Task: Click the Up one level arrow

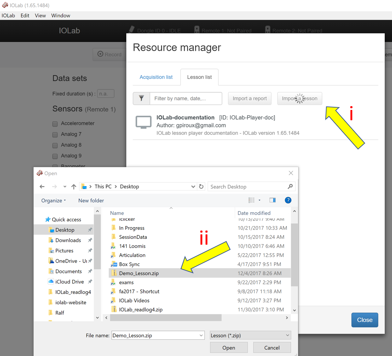Action: click(73, 187)
